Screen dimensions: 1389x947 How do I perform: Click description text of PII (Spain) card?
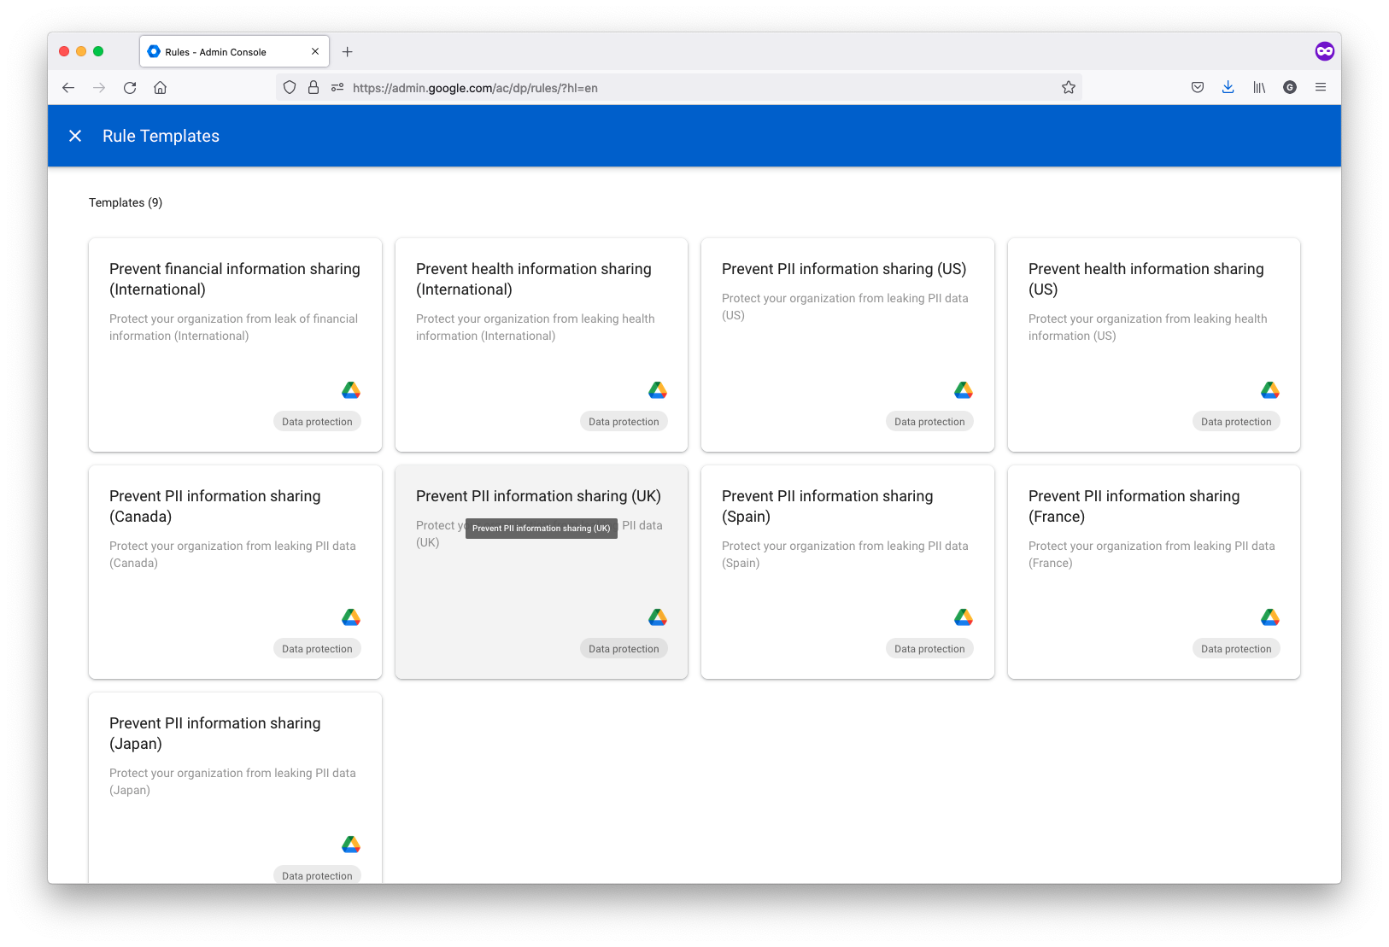click(845, 554)
